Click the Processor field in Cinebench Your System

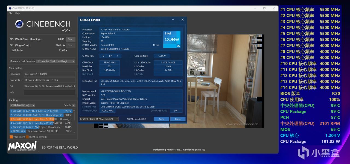click(49, 74)
